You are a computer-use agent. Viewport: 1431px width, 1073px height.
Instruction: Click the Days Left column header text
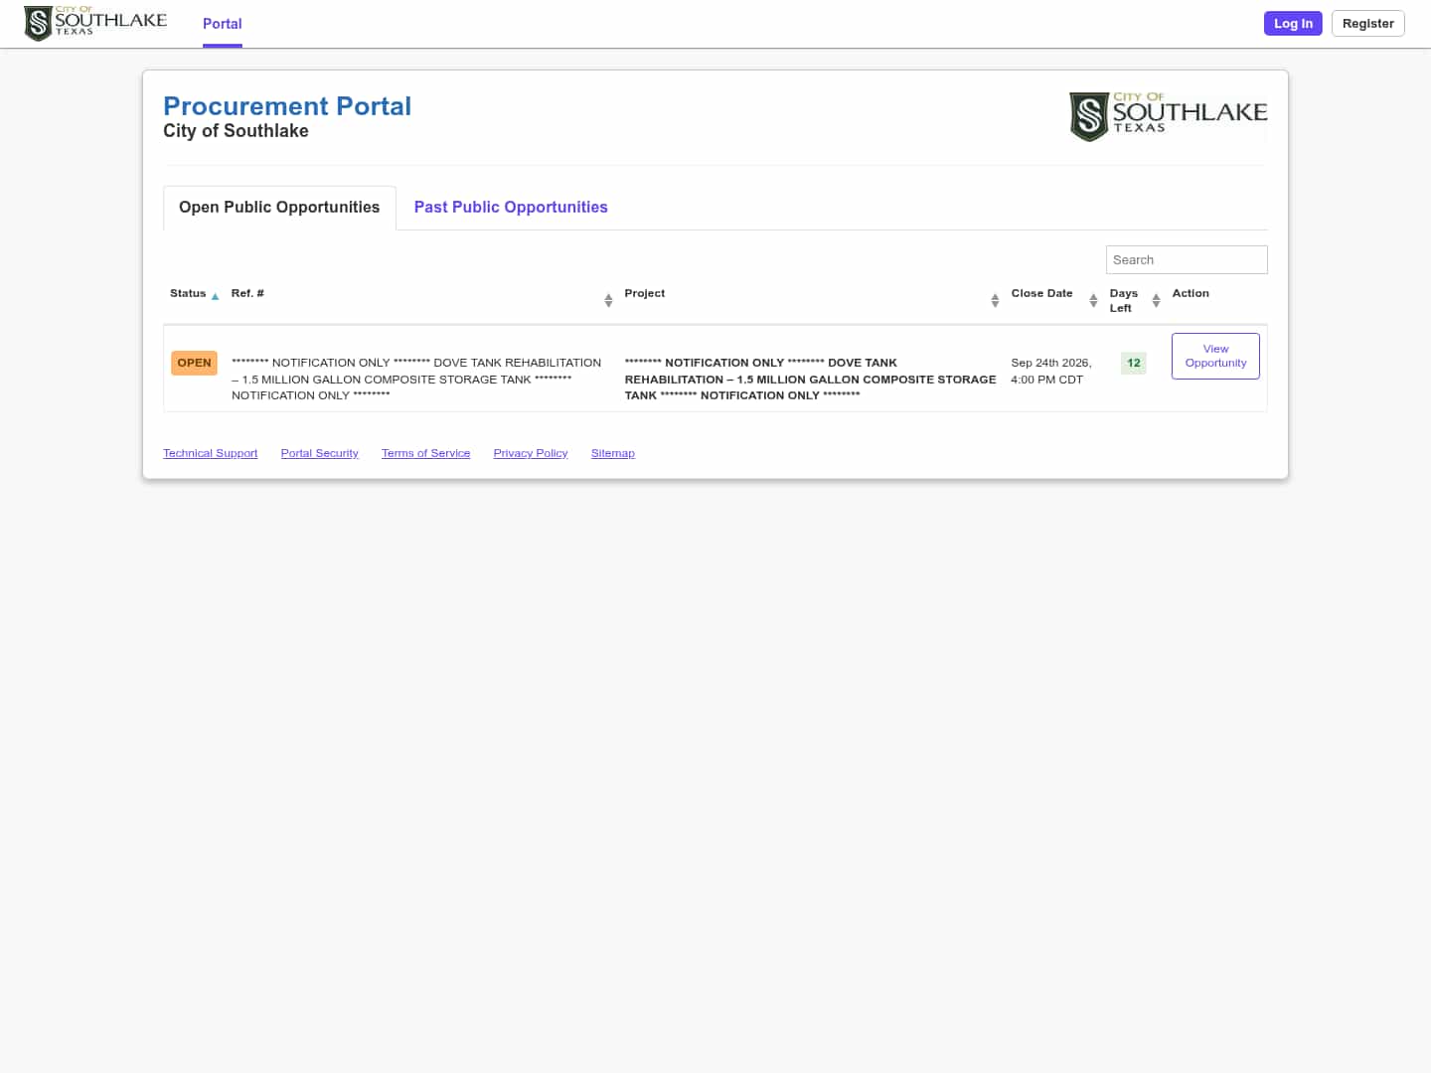(x=1124, y=300)
